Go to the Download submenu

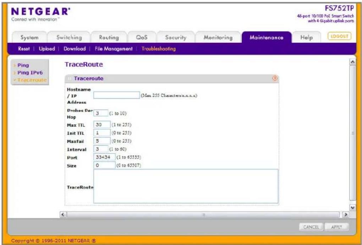point(75,49)
